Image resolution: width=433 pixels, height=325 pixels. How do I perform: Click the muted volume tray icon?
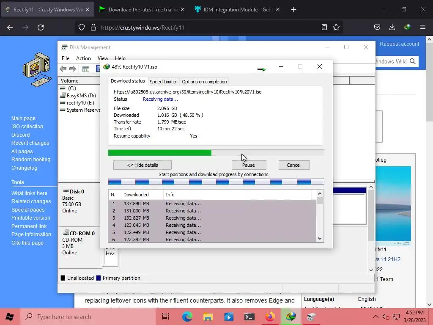[386, 317]
